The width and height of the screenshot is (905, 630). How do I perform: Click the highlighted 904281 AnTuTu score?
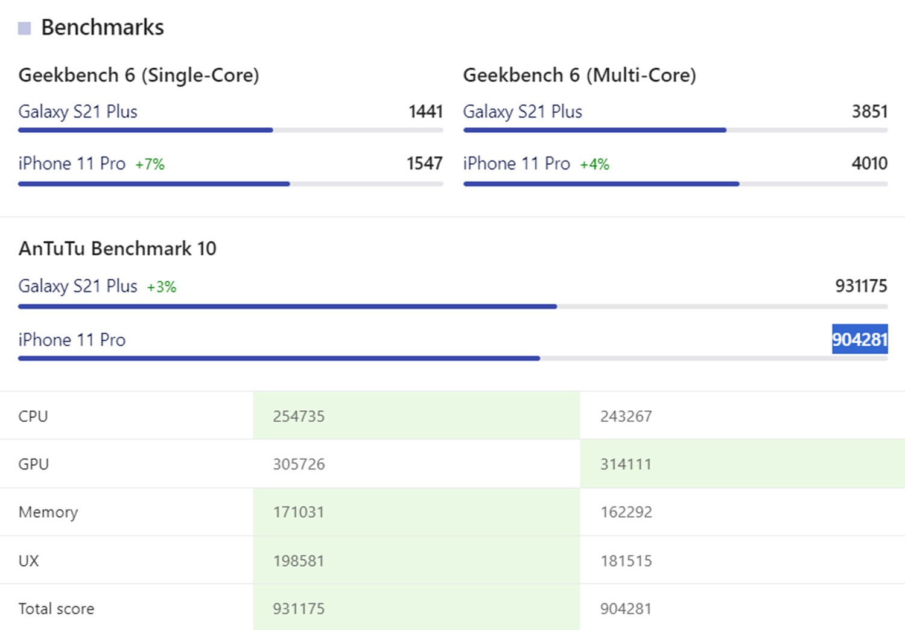pyautogui.click(x=860, y=340)
